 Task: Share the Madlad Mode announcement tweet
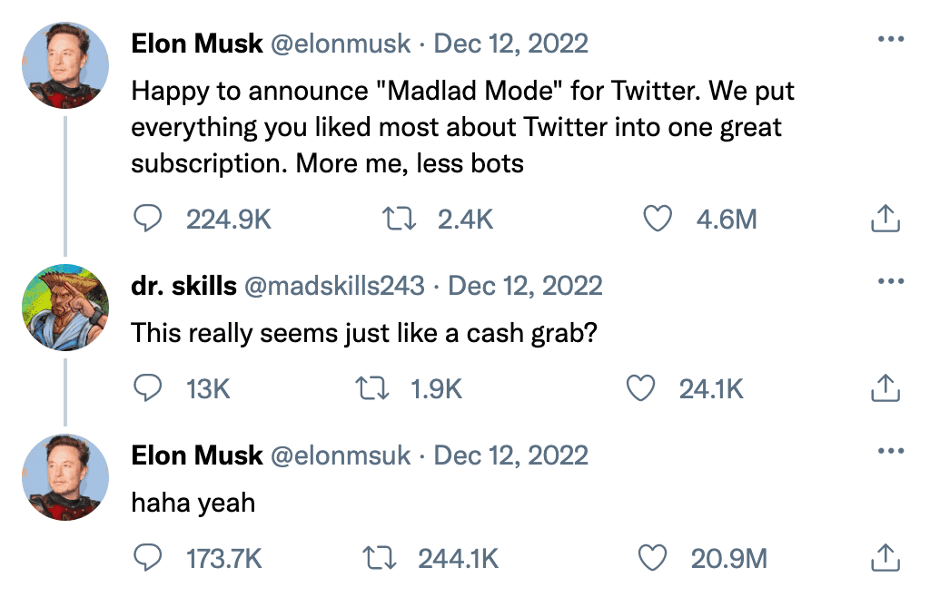pos(885,219)
